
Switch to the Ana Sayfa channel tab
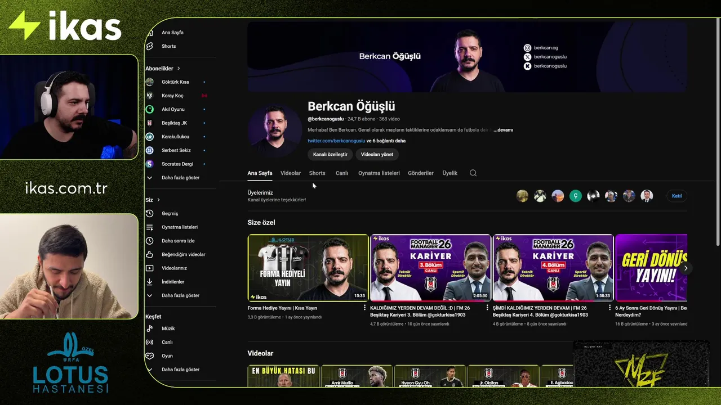point(260,173)
